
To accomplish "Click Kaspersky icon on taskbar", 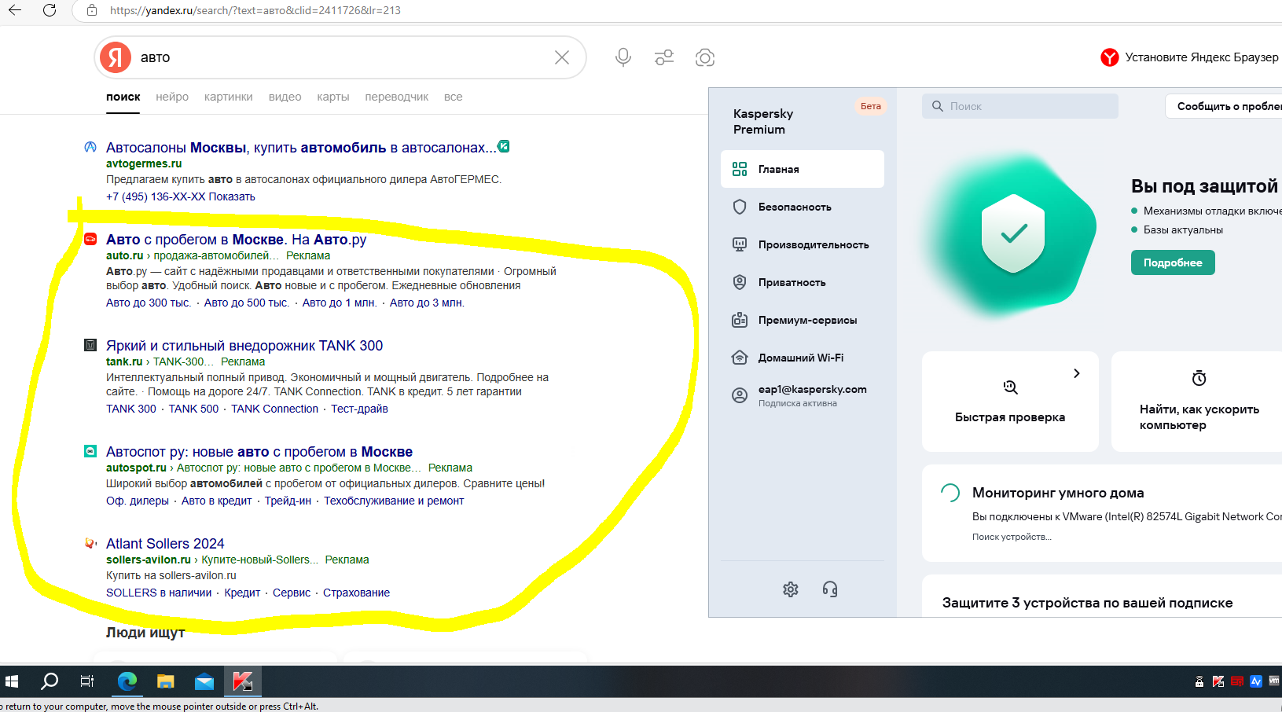I will click(242, 681).
